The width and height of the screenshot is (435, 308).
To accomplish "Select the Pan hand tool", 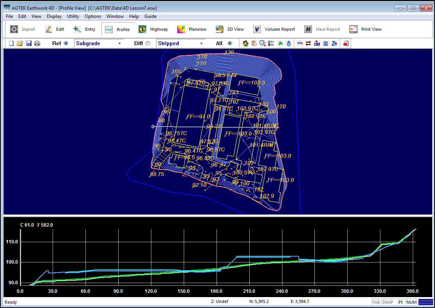I will pyautogui.click(x=254, y=44).
